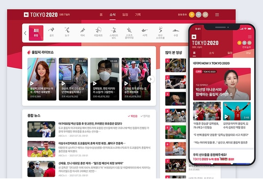The image size is (263, 182).
Task: Select the 골프 (golf) sport icon
Action: pos(51,32)
